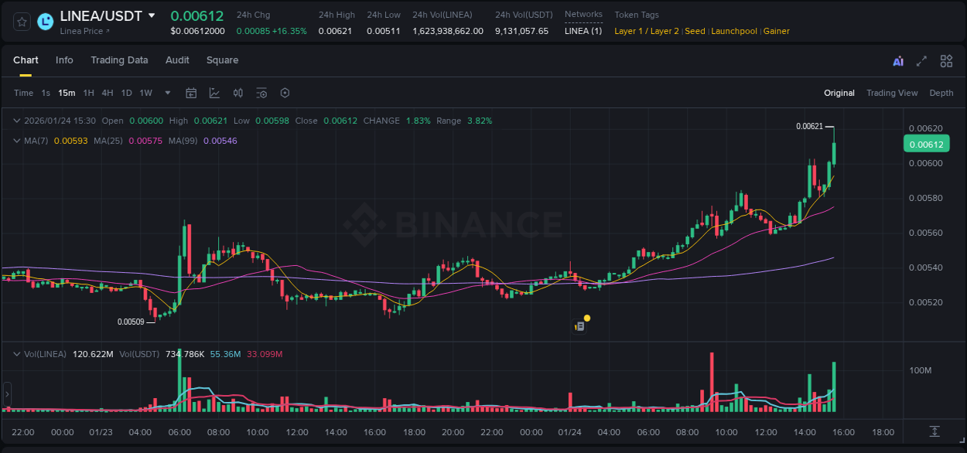Hide the volume indicator legend
The image size is (967, 453).
pos(16,354)
